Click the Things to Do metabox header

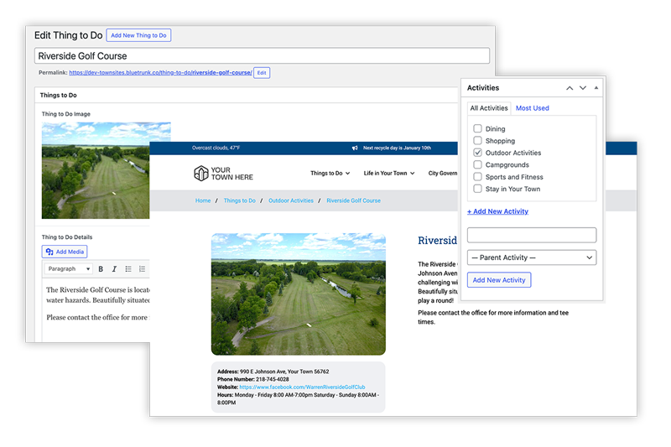click(x=247, y=95)
